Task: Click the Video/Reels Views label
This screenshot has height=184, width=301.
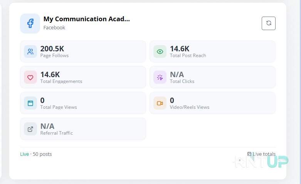Action: click(x=190, y=107)
